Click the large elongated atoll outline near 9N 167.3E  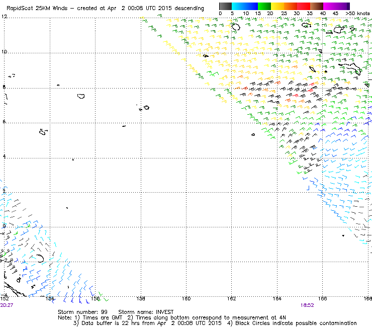click(x=351, y=68)
